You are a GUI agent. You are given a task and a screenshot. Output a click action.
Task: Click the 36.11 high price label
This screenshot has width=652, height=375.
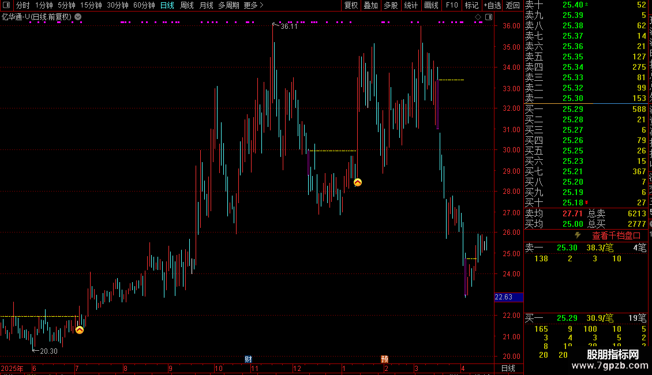pyautogui.click(x=289, y=26)
